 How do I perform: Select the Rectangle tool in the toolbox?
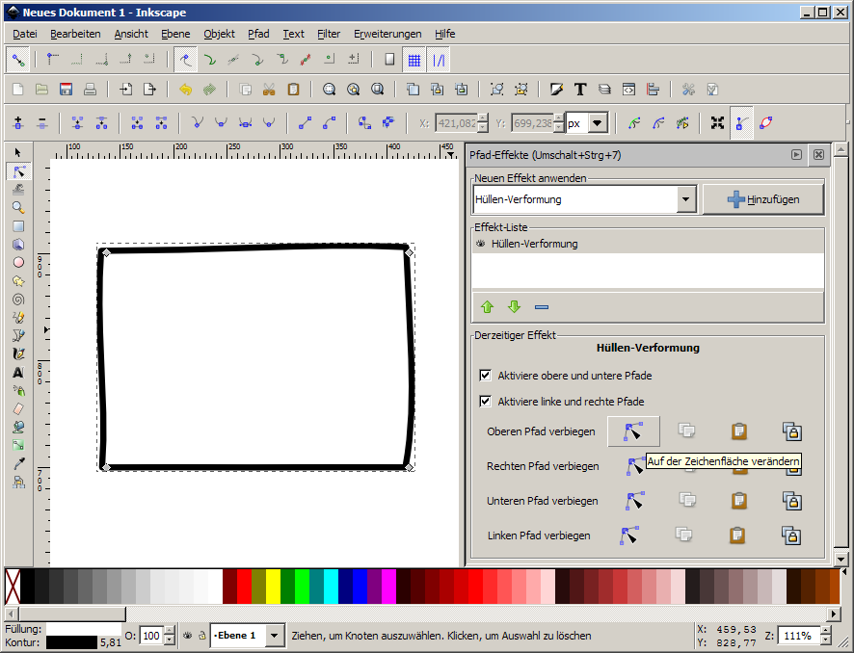tap(17, 226)
